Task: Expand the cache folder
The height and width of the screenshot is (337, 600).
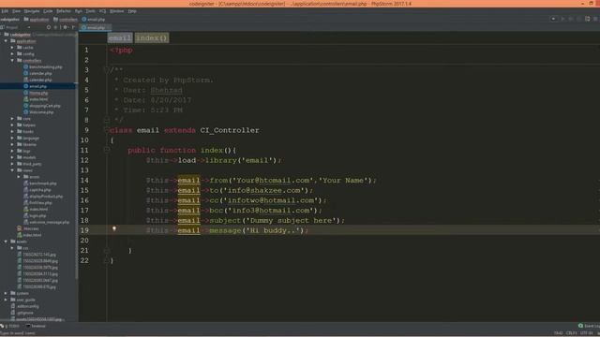Action: coord(12,48)
